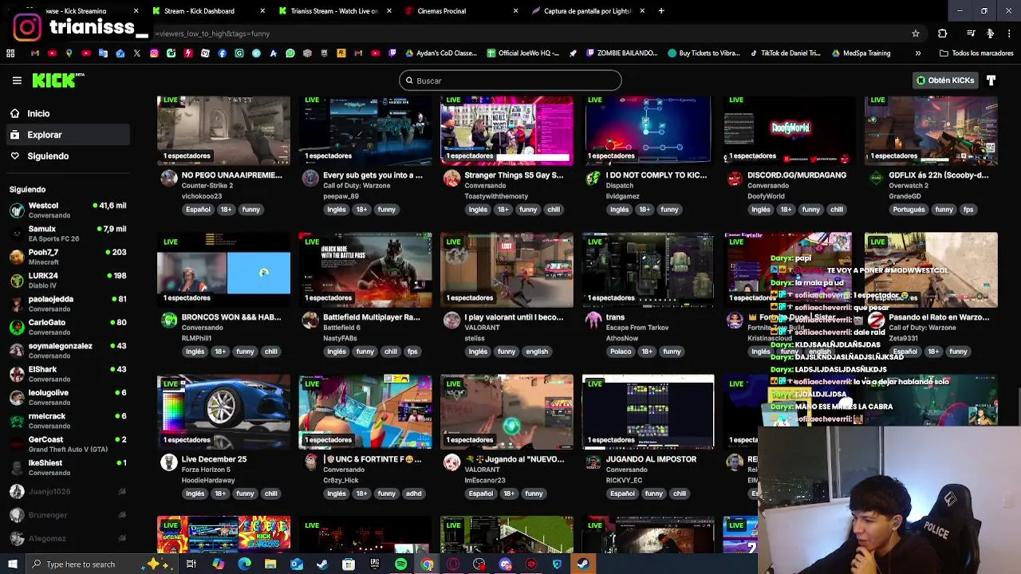Open the Kick shop icon

pyautogui.click(x=991, y=81)
